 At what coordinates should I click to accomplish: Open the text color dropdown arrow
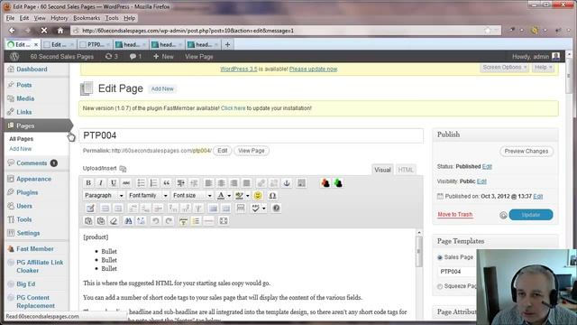229,196
